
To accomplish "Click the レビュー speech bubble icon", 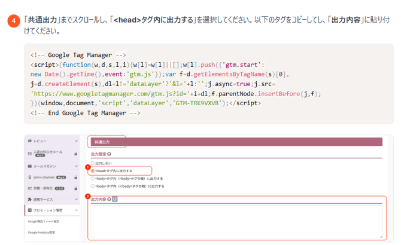I will (x=30, y=142).
